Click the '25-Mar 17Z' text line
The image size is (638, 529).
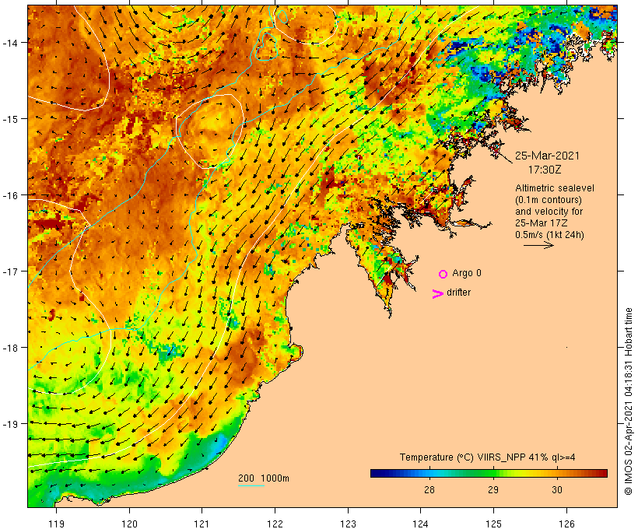(x=542, y=223)
